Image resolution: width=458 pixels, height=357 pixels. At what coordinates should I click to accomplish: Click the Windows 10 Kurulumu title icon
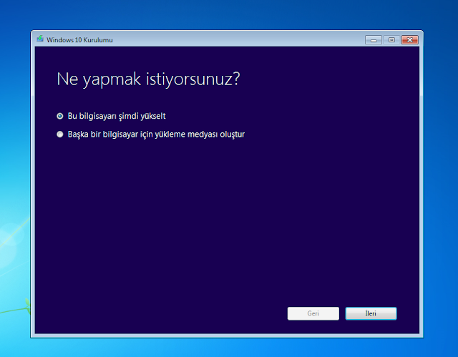(x=40, y=39)
